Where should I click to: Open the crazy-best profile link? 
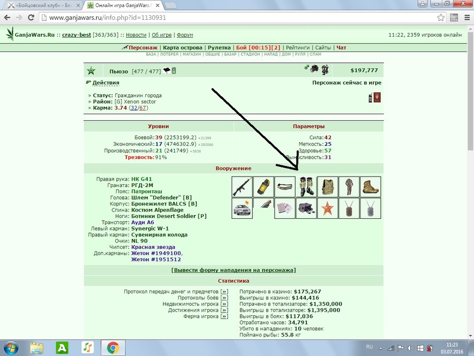coord(76,35)
